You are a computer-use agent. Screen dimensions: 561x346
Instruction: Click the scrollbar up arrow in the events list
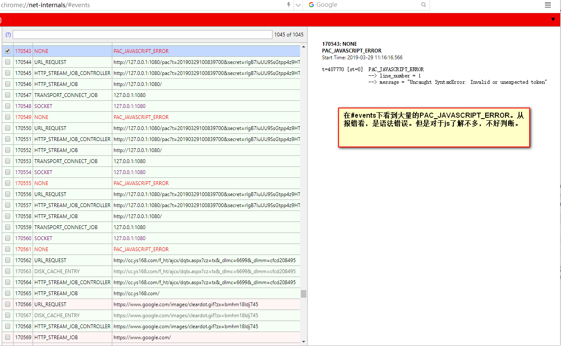pyautogui.click(x=303, y=46)
